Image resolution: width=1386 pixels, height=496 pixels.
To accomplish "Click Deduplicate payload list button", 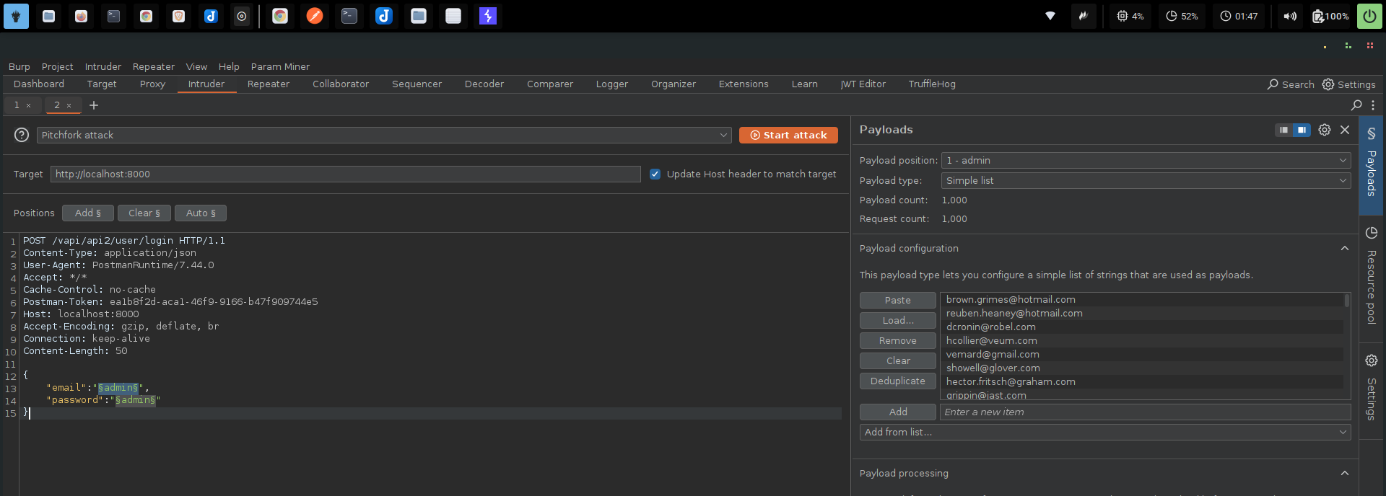I will (897, 381).
